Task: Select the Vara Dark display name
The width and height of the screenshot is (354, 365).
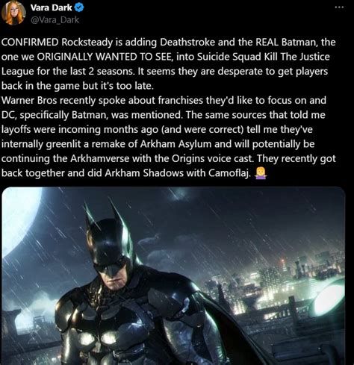Action: pos(52,7)
